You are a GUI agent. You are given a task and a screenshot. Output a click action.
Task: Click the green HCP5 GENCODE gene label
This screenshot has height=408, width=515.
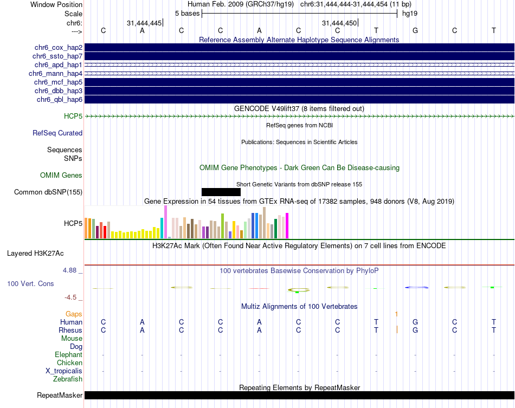tap(73, 116)
